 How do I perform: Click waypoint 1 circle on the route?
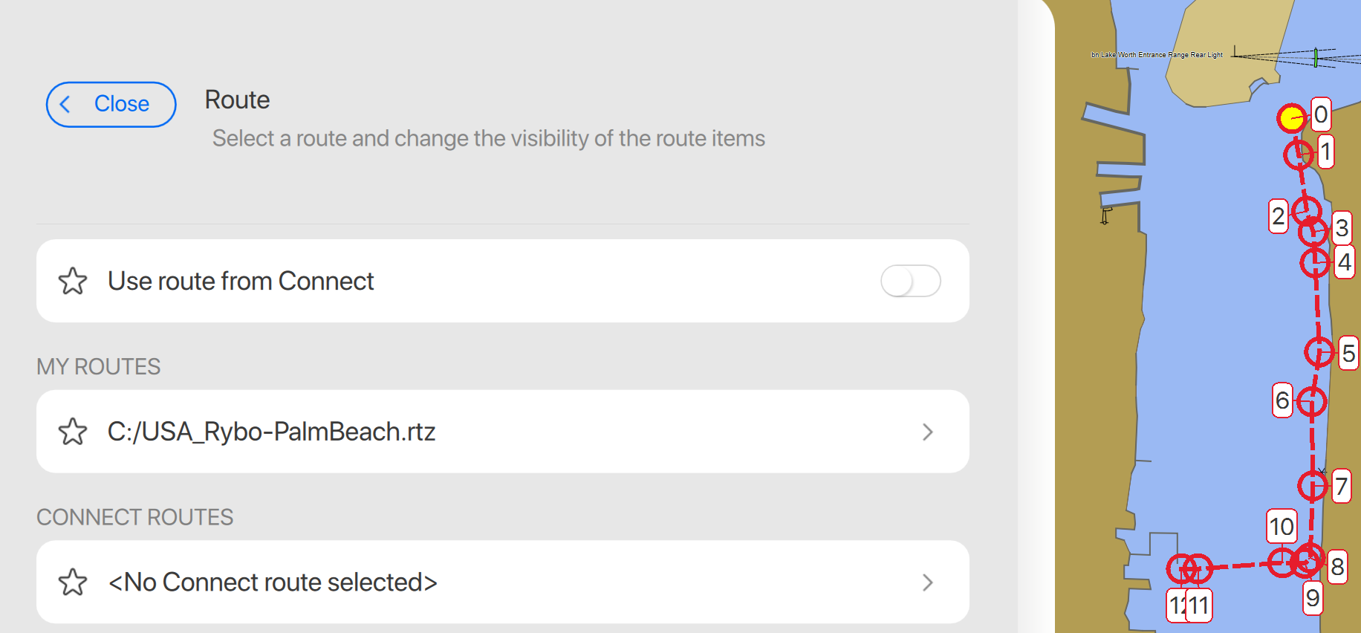coord(1299,154)
